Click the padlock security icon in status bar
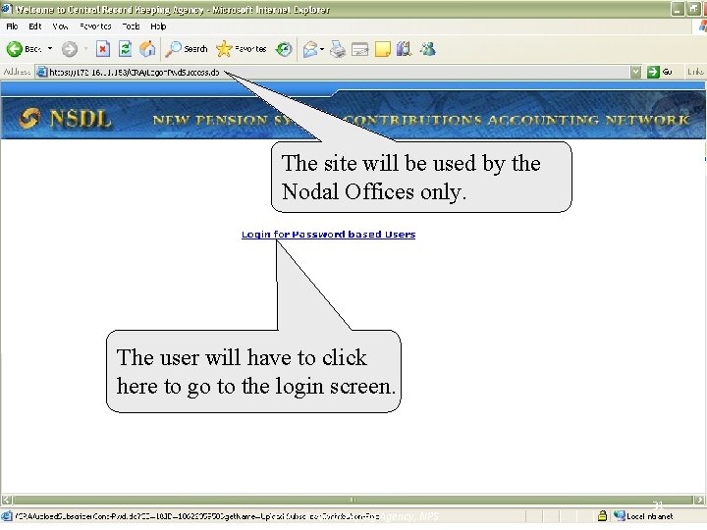Viewport: 707px width, 530px height. tap(602, 515)
